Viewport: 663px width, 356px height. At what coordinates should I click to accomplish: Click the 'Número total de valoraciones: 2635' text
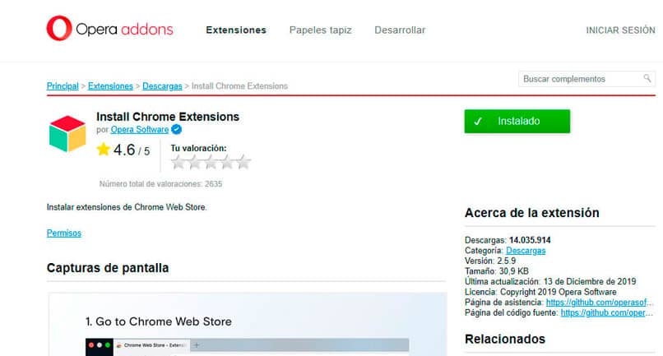coord(160,184)
